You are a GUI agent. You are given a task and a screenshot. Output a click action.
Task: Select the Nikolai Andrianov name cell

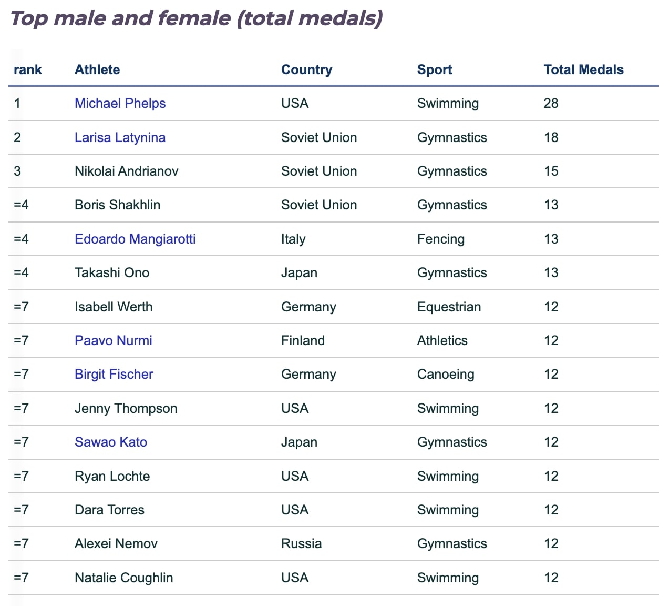pos(126,171)
